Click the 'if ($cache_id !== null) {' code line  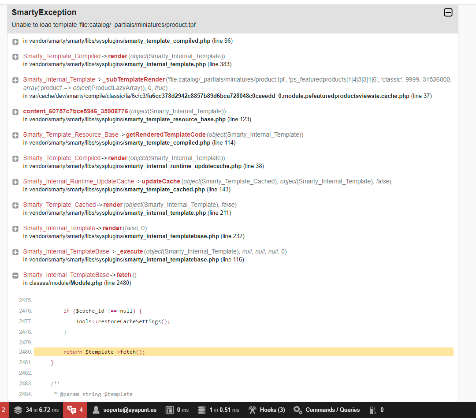(x=103, y=311)
